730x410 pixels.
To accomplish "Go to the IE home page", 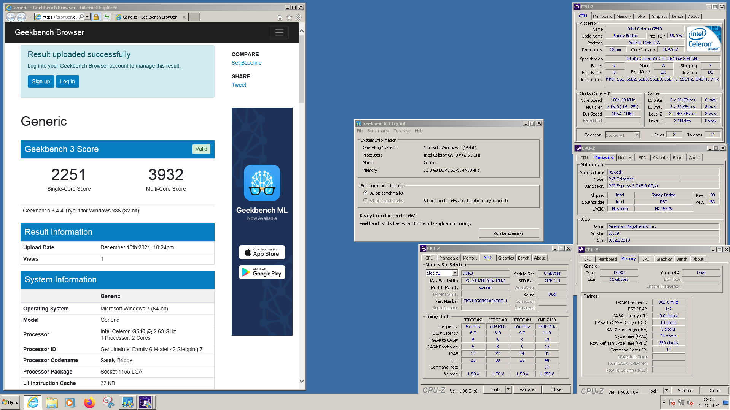I will pos(280,17).
